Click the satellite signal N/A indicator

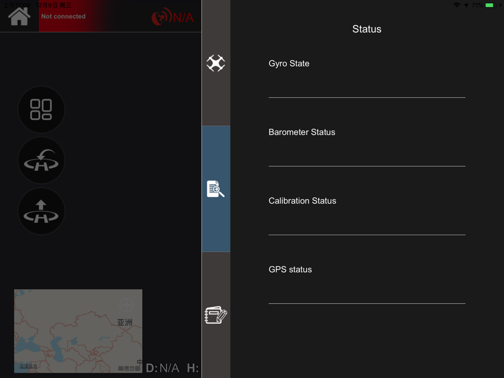click(x=172, y=17)
